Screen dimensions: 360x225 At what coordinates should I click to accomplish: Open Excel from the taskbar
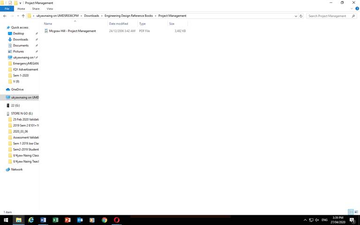click(55, 220)
